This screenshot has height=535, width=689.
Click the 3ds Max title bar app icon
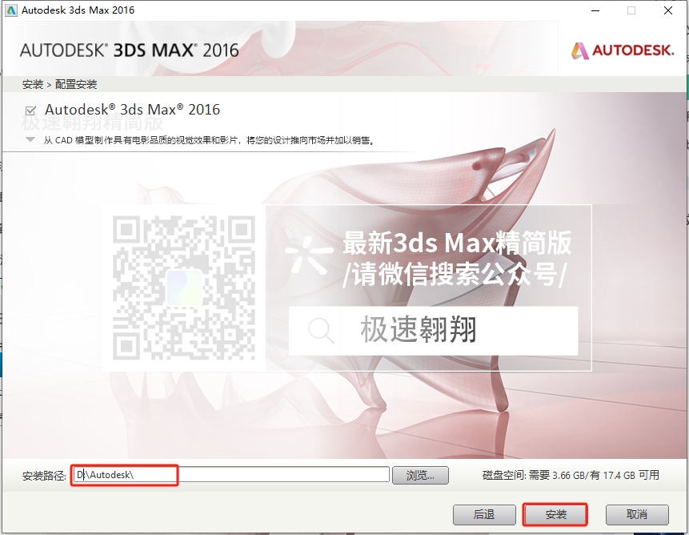[x=11, y=10]
